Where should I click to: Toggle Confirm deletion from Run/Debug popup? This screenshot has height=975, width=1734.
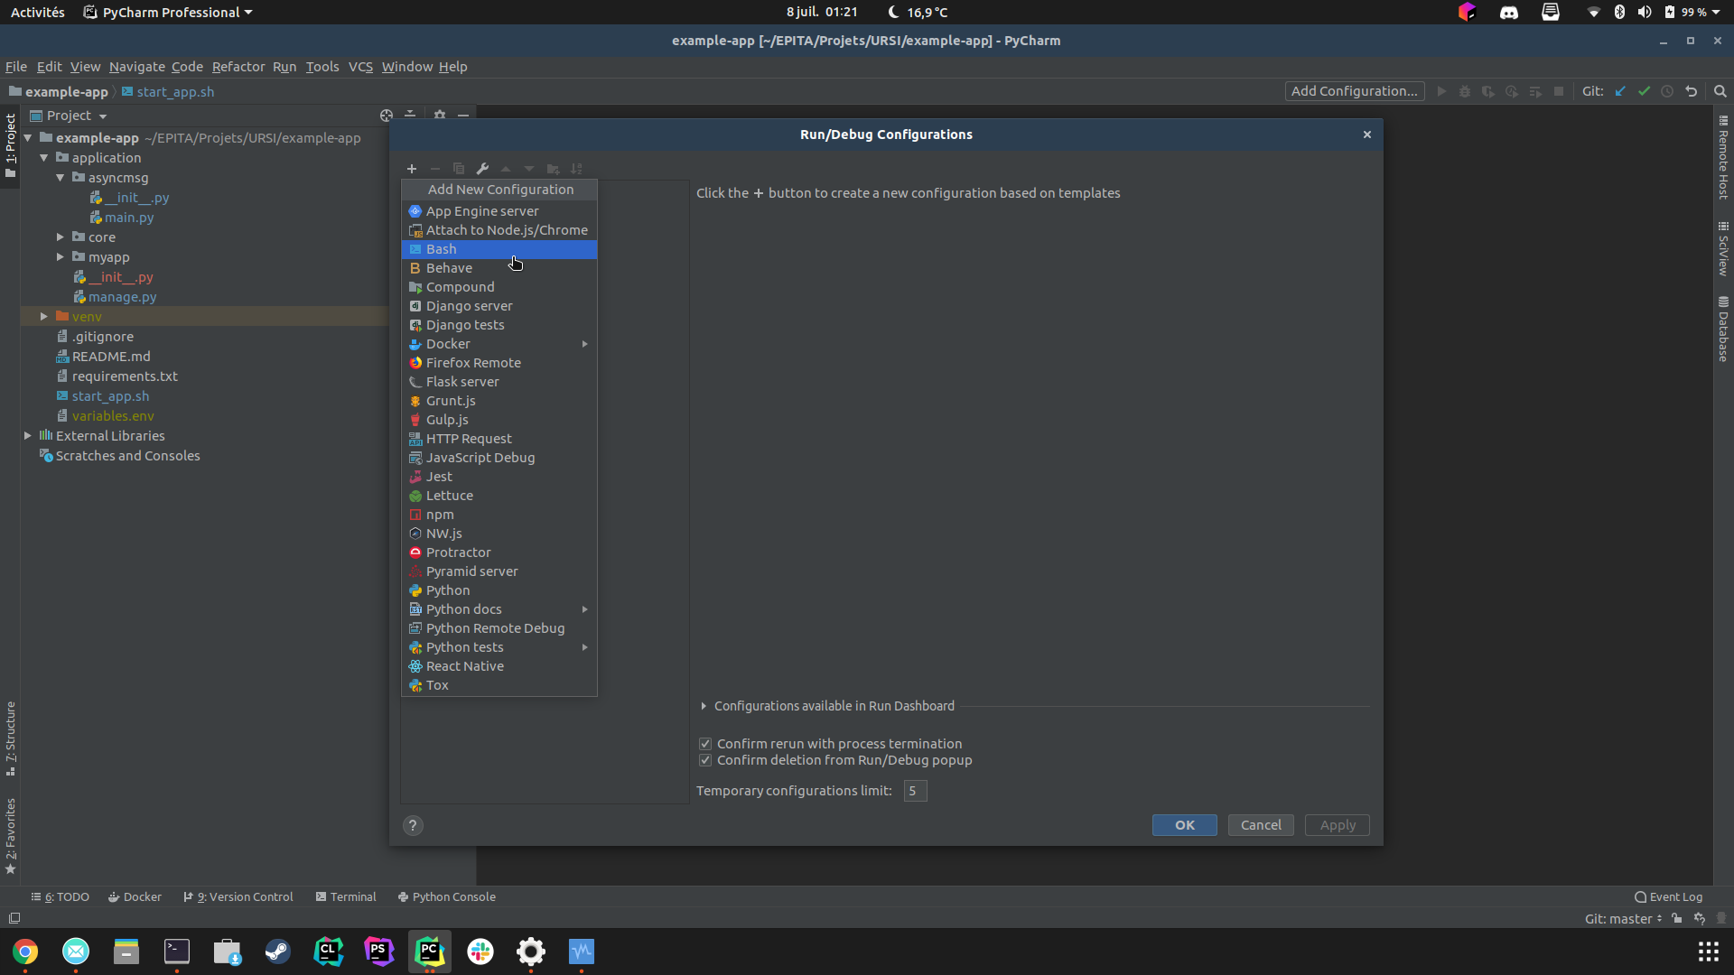click(x=705, y=760)
